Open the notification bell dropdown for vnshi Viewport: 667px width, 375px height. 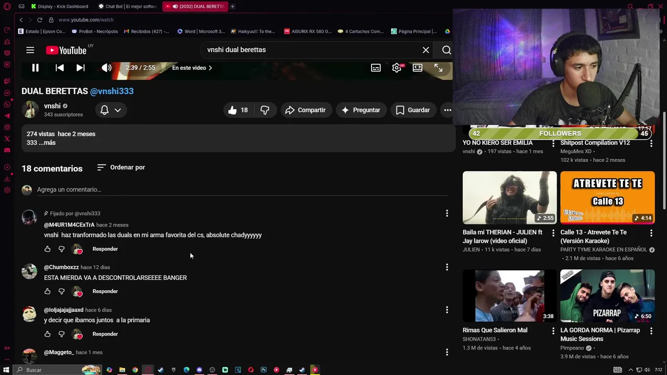pyautogui.click(x=110, y=110)
